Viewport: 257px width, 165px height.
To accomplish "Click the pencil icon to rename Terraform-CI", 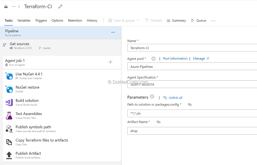I will pyautogui.click(x=60, y=7).
